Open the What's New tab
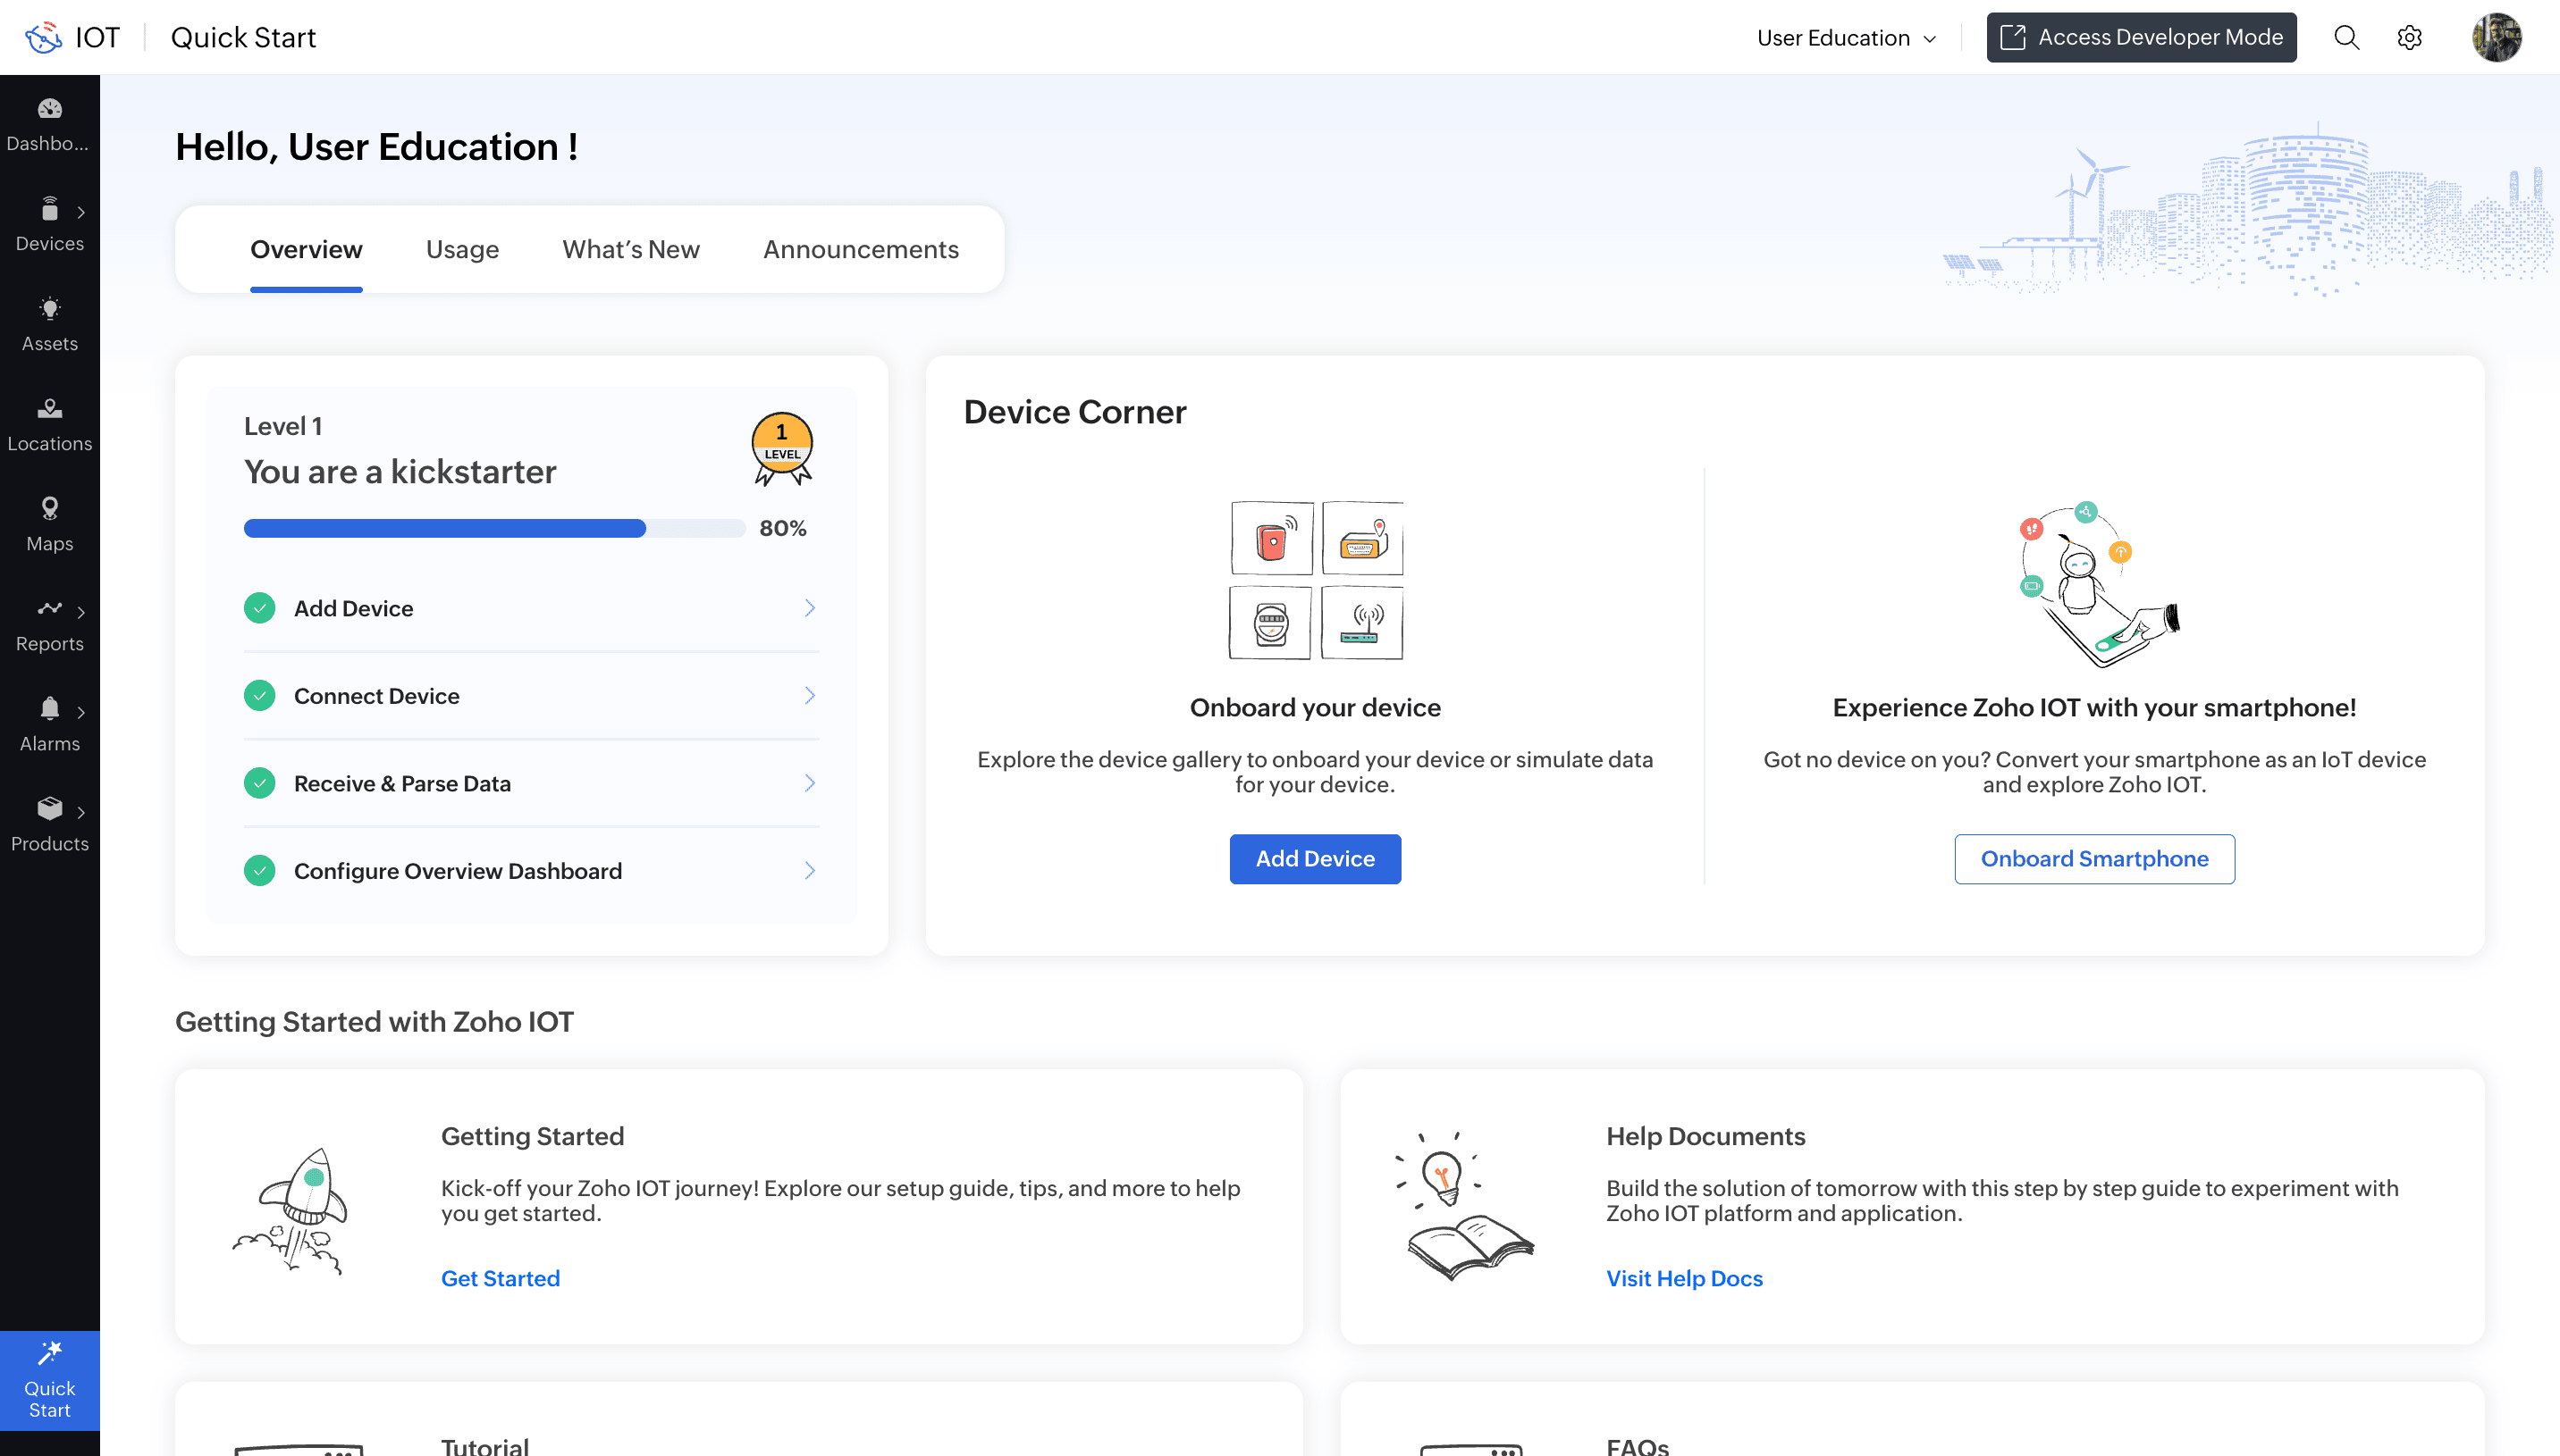The width and height of the screenshot is (2560, 1456). (x=630, y=249)
